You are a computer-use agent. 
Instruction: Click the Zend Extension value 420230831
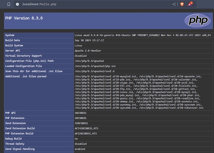click(x=81, y=123)
